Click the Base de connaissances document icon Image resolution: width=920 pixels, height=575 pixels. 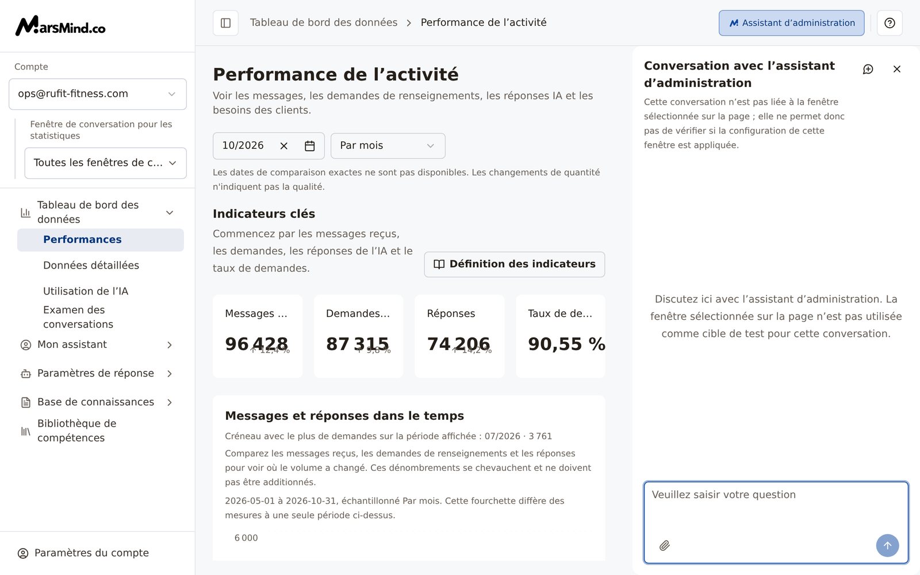25,402
